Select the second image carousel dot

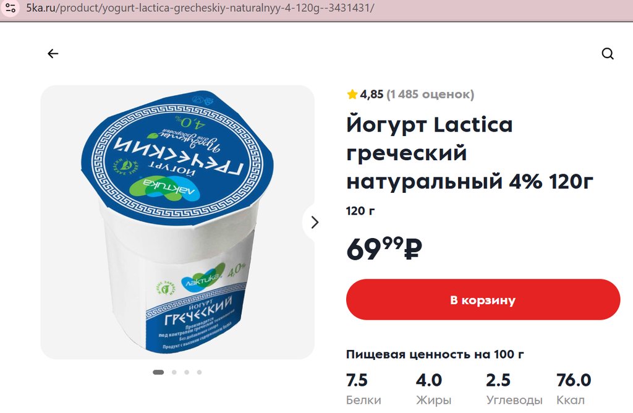point(174,372)
